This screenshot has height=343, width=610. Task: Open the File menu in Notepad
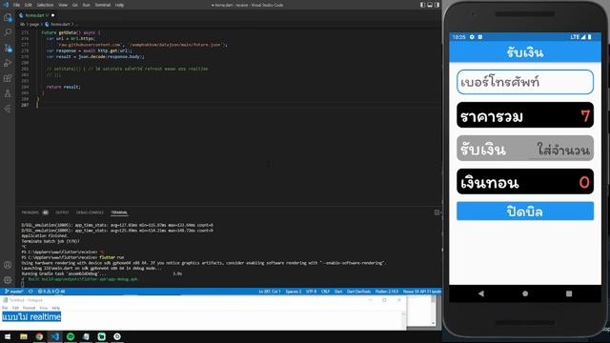pyautogui.click(x=5, y=308)
